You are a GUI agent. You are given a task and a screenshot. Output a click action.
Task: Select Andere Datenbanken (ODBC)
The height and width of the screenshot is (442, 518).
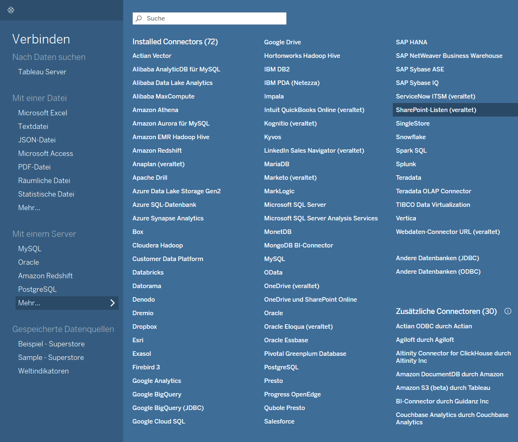tap(438, 272)
